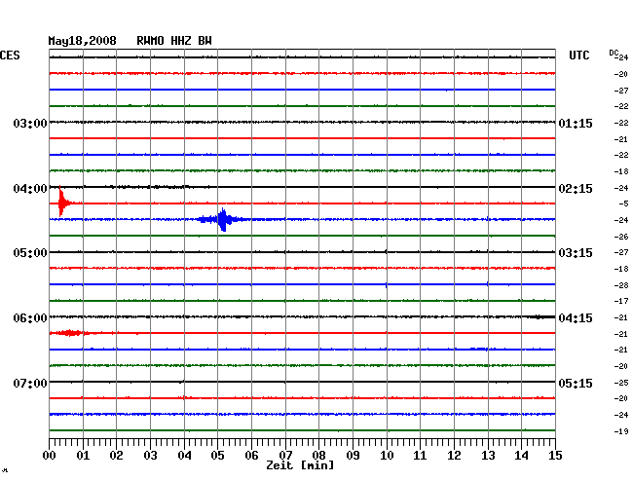Image resolution: width=633 pixels, height=481 pixels.
Task: Click the blue seismic burst near minute 05
Action: click(222, 219)
